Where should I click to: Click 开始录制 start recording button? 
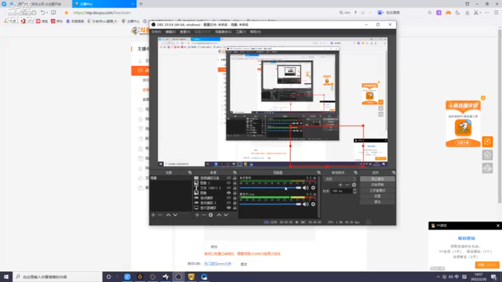[x=378, y=185]
